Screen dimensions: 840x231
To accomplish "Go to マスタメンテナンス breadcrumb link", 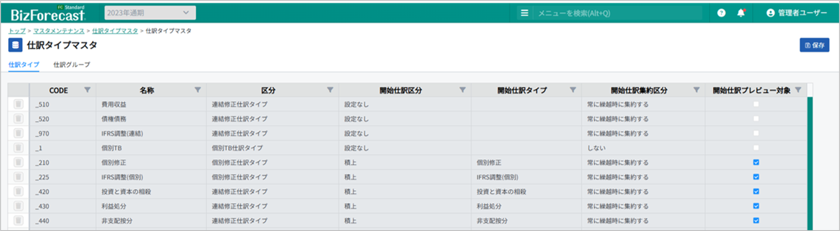I will (59, 31).
